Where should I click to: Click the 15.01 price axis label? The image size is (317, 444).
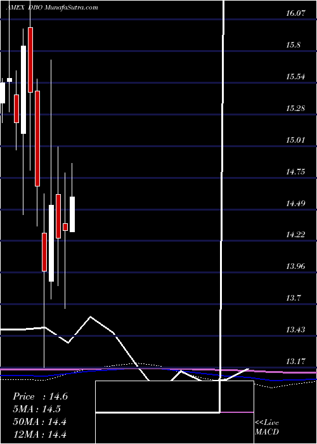tap(296, 140)
